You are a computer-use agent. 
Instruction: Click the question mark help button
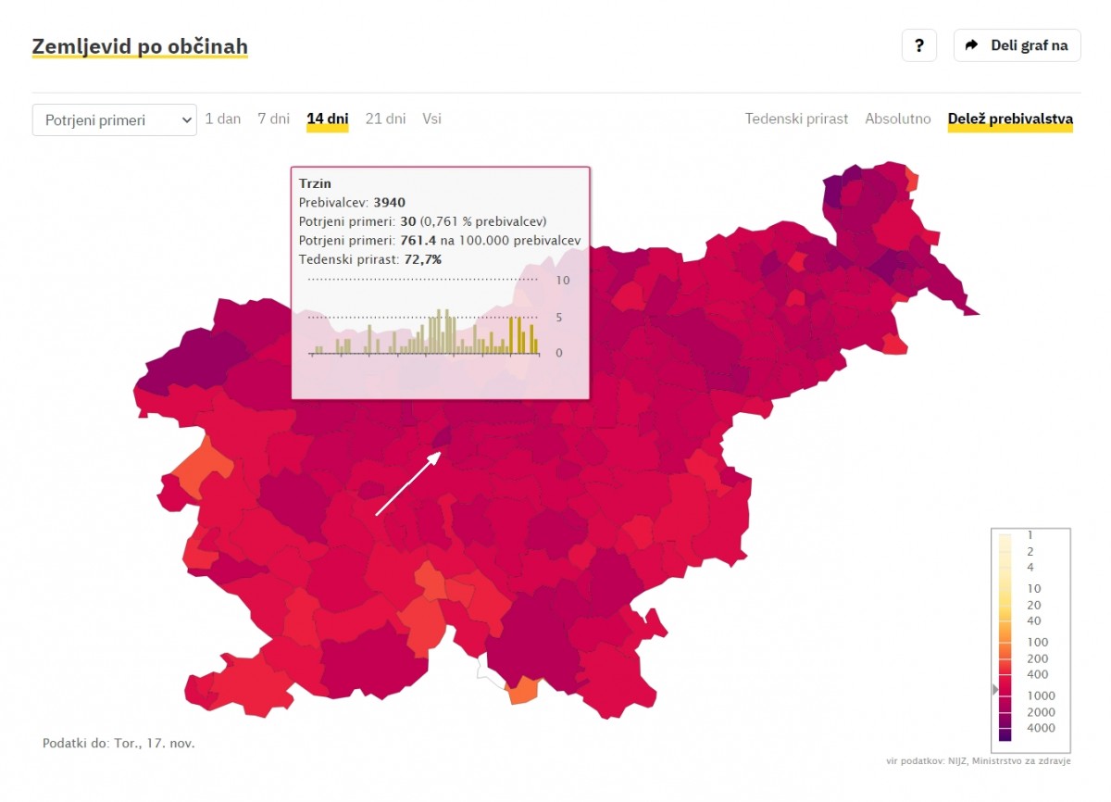(918, 45)
